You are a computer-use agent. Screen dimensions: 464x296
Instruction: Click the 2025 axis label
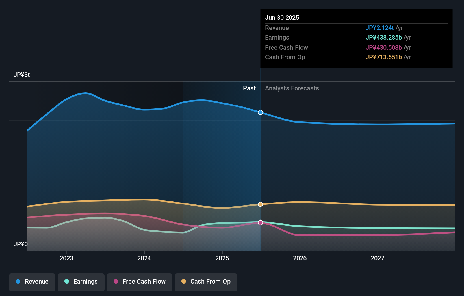[x=222, y=258]
